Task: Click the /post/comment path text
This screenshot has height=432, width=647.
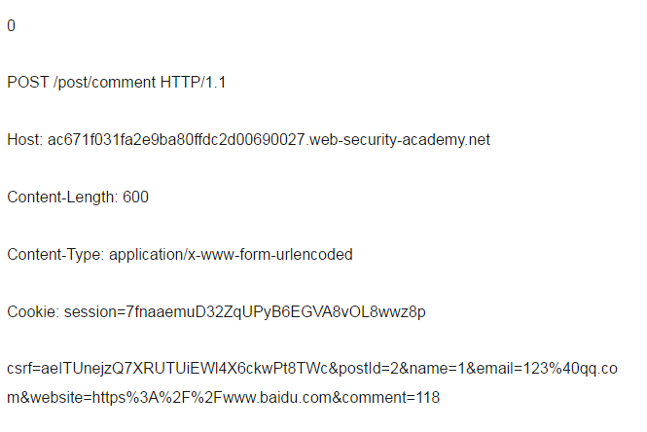Action: (105, 82)
